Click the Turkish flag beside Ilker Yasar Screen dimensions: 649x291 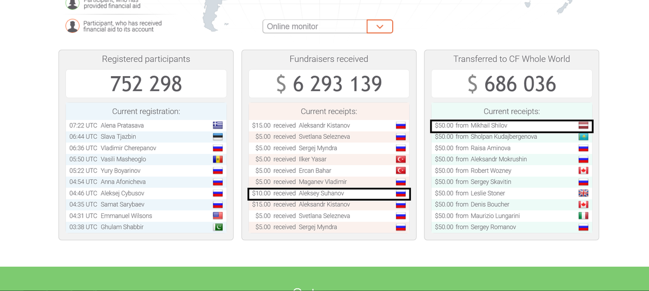pos(401,159)
